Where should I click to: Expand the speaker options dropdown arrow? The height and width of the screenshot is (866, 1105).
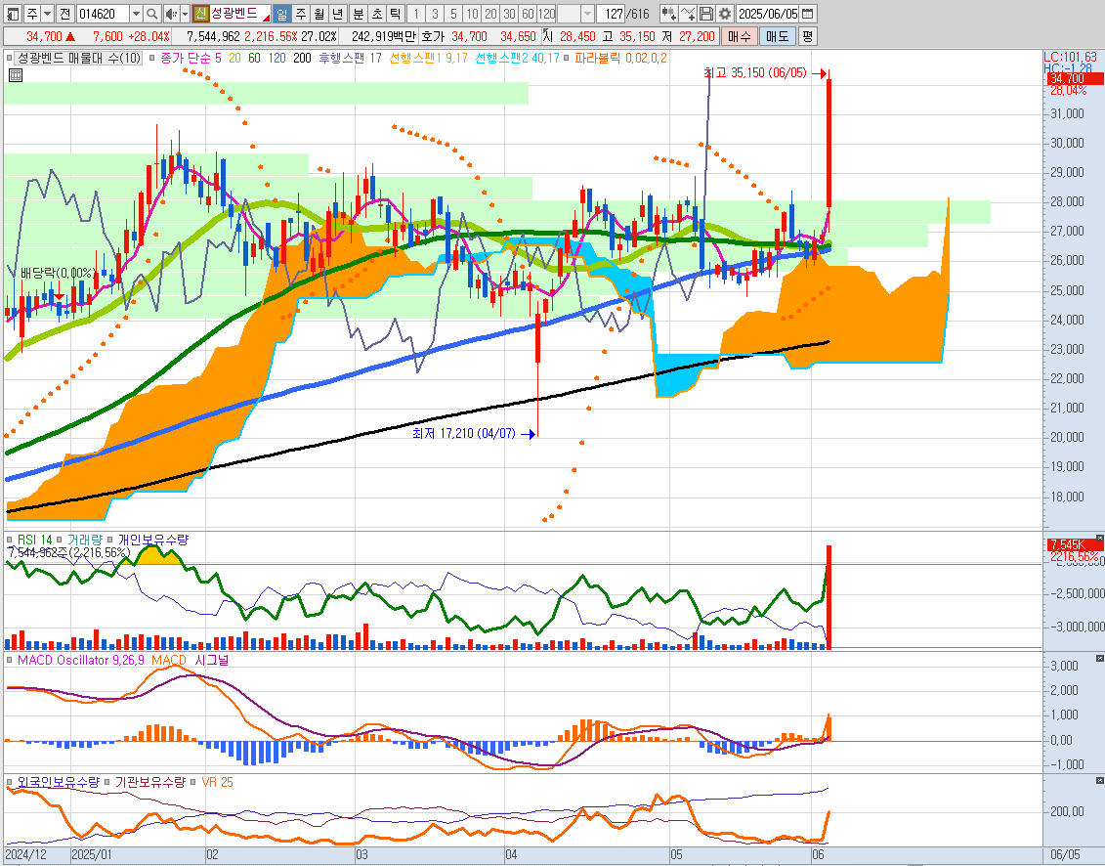coord(185,14)
